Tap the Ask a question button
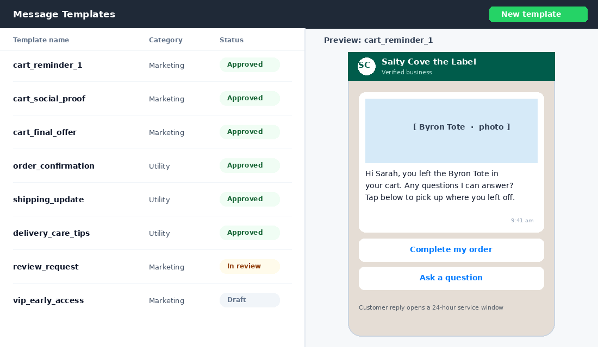598x347 pixels. click(x=451, y=278)
